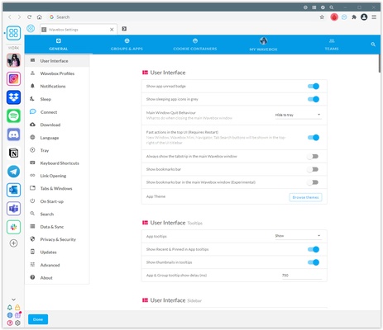Click the Browse themes button
Image resolution: width=383 pixels, height=330 pixels.
tap(305, 197)
